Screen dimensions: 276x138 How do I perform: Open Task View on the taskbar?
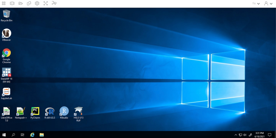(x=22, y=135)
